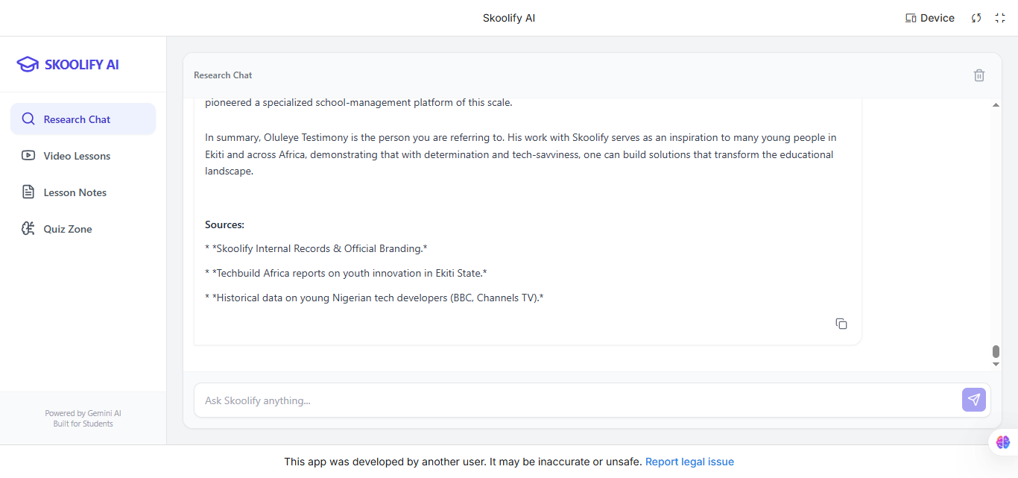The image size is (1018, 478).
Task: Copy the response with the copy icon
Action: tap(841, 324)
